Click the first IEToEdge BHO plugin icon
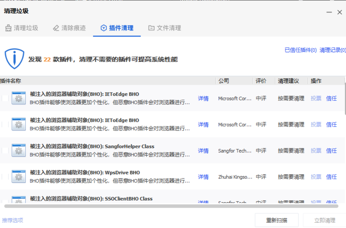346x228 pixels. (x=19, y=98)
